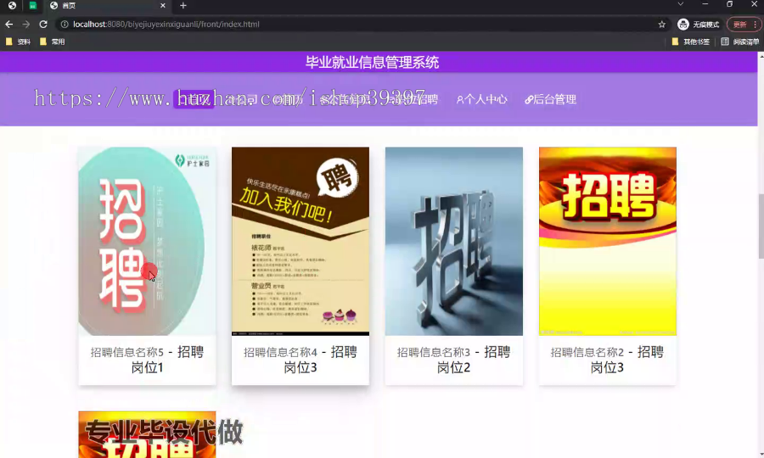Click the 招聘信息名称5 - 招聘岗位1 caption
The width and height of the screenshot is (764, 458).
point(147,360)
